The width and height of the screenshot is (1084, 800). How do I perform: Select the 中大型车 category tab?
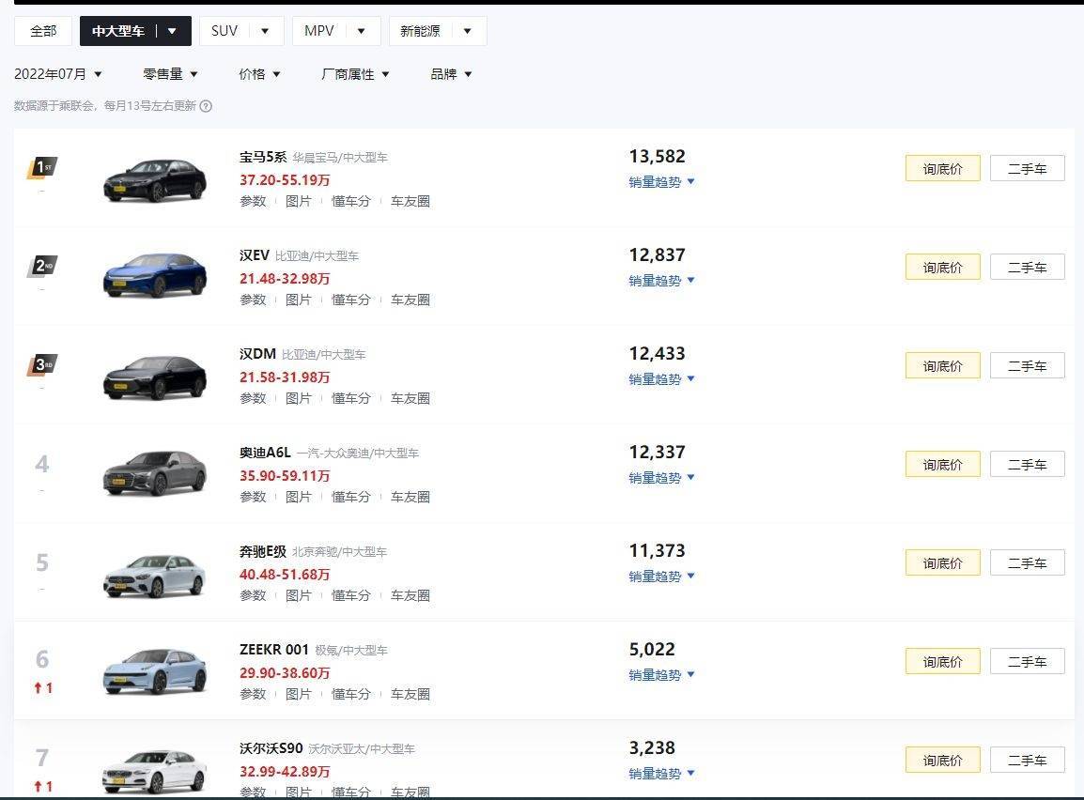click(x=118, y=31)
